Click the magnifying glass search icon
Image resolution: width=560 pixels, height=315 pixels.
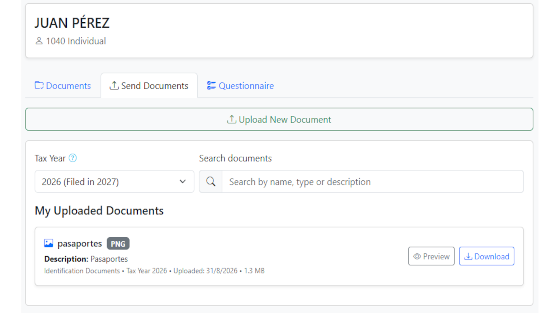click(x=211, y=182)
